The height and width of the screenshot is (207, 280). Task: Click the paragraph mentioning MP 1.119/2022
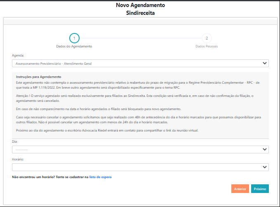click(138, 85)
